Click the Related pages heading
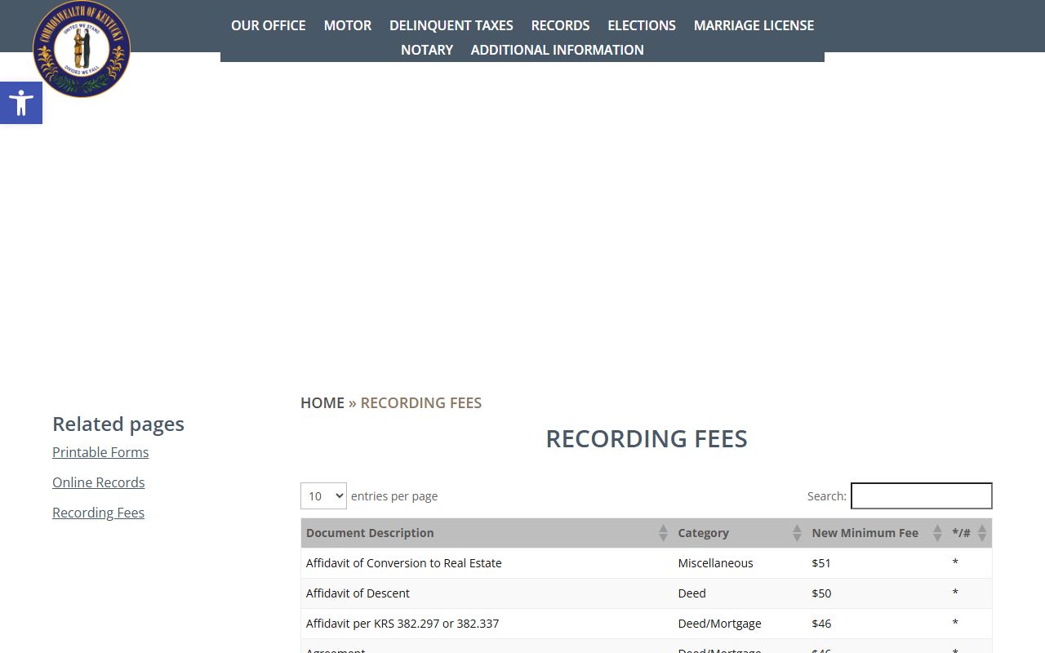The width and height of the screenshot is (1045, 653). [118, 424]
